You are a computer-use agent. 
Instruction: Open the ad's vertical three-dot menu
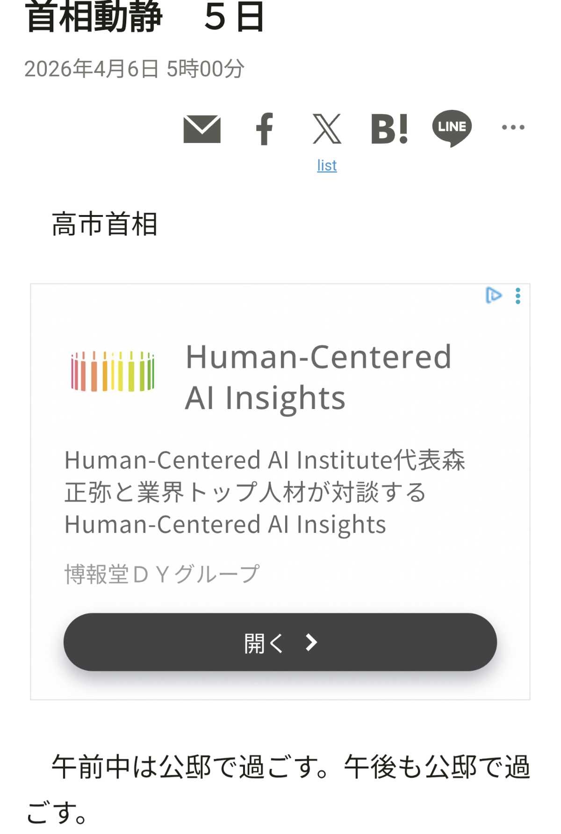click(x=518, y=296)
